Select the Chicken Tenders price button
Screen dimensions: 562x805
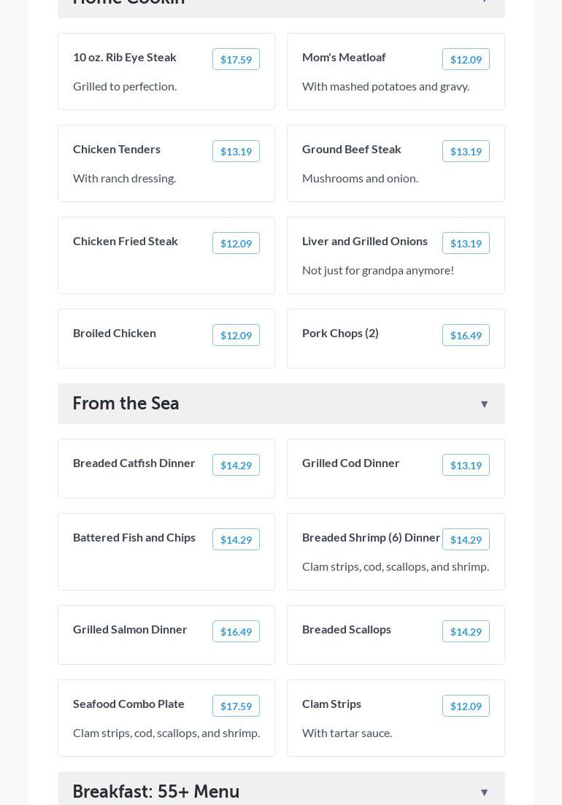pos(236,152)
